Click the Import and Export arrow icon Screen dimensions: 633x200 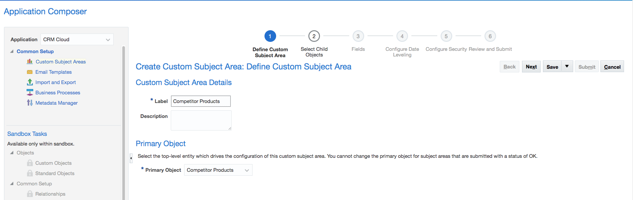point(30,82)
